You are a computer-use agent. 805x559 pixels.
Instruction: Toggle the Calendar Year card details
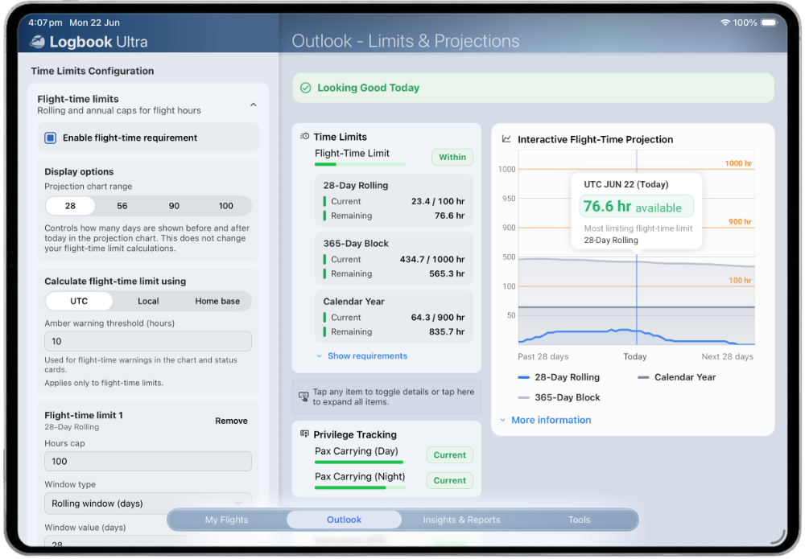(x=394, y=316)
